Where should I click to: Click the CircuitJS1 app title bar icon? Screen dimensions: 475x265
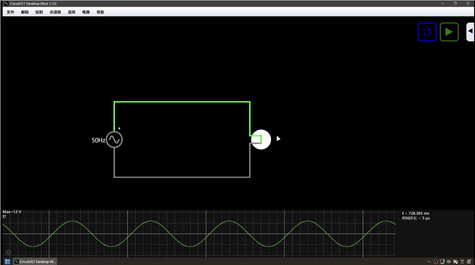6,4
